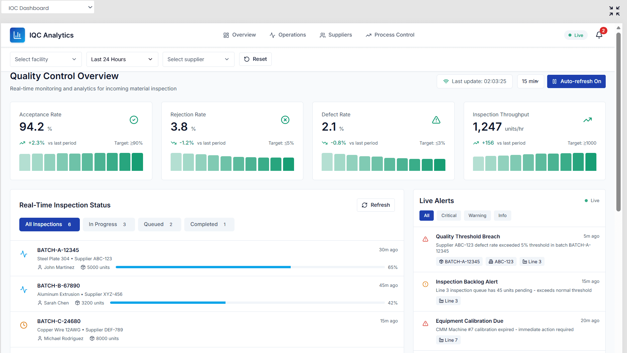Click the Defect Rate warning triangle icon
This screenshot has width=627, height=353.
(436, 120)
